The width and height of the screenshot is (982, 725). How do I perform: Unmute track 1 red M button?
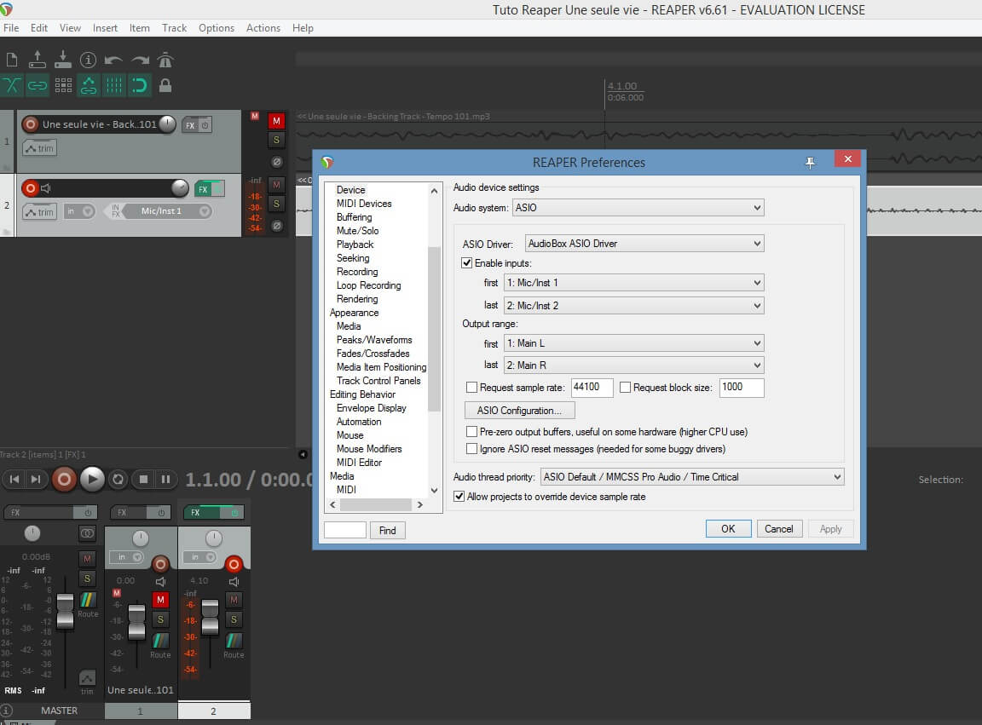tap(276, 121)
